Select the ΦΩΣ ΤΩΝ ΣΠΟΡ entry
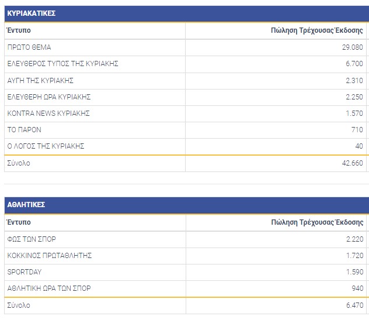Image resolution: width=369 pixels, height=323 pixels. coord(32,239)
